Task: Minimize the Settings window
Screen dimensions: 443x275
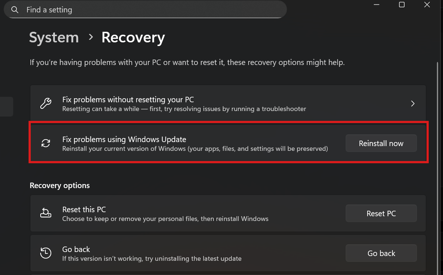Action: [x=376, y=5]
